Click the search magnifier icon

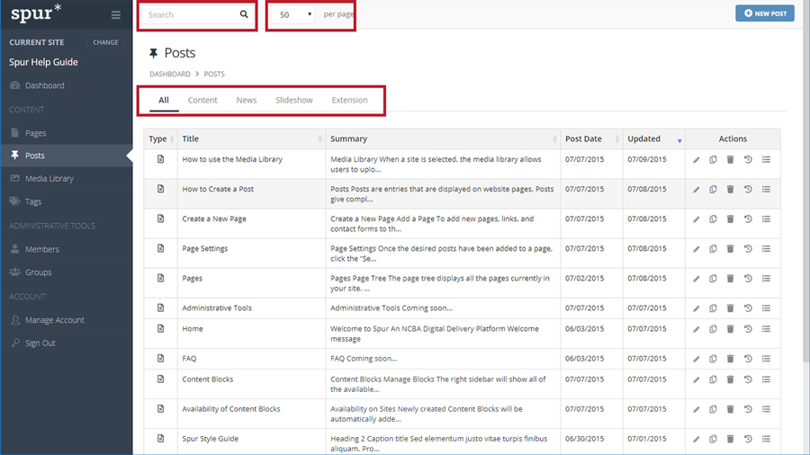pos(244,15)
